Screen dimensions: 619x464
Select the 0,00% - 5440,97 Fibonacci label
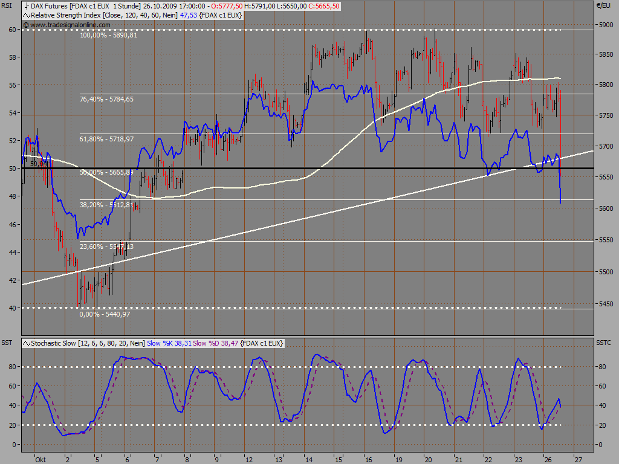click(x=105, y=314)
